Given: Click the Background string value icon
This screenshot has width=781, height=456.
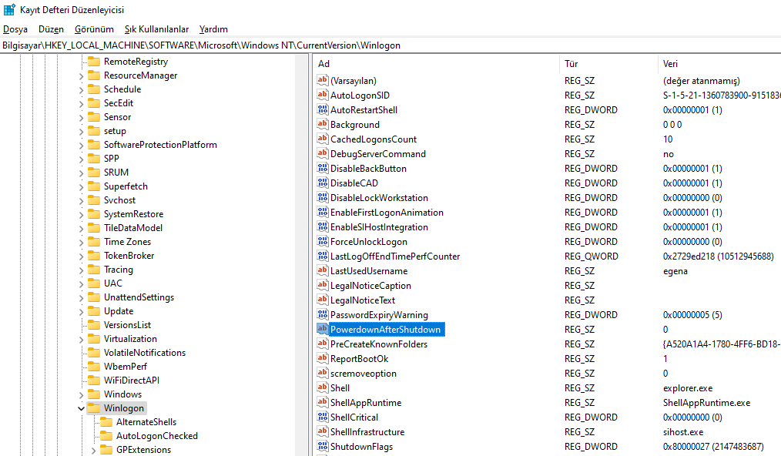Looking at the screenshot, I should 322,124.
